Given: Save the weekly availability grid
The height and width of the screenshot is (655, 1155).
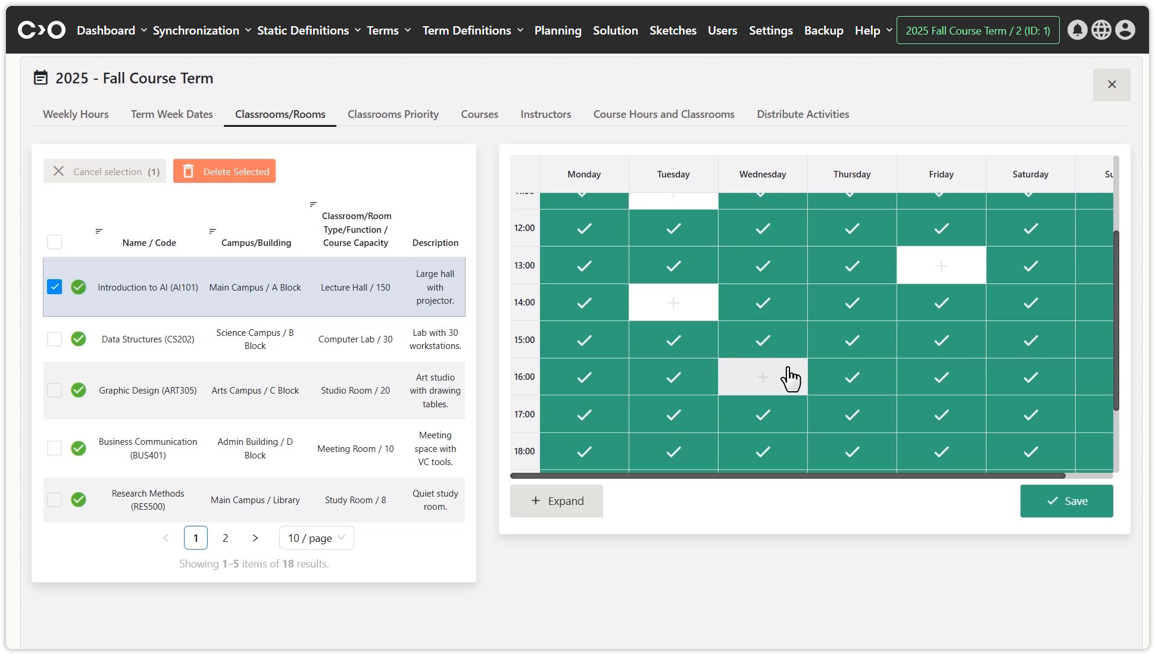Looking at the screenshot, I should click(1066, 501).
